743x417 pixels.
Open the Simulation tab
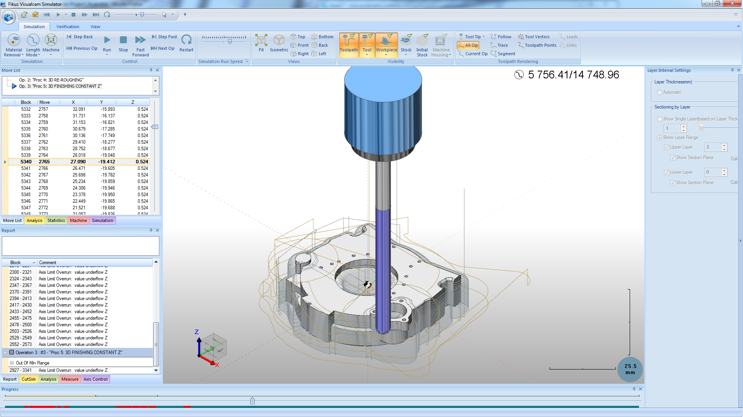point(34,27)
